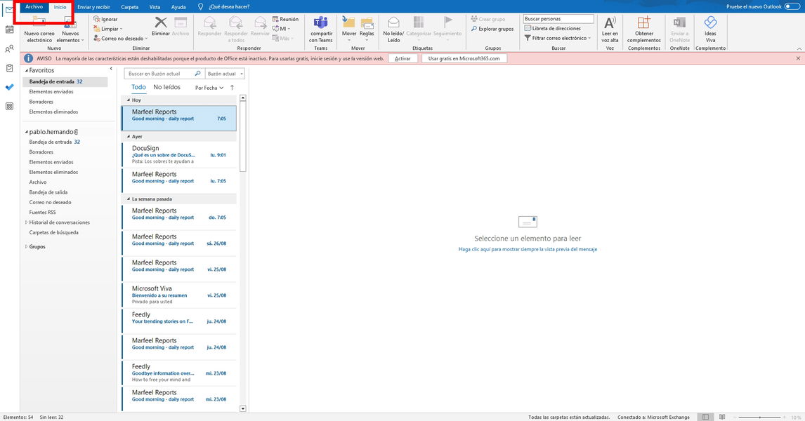
Task: Reverse sort order with the arrow next to Por Fecha
Action: [x=232, y=88]
